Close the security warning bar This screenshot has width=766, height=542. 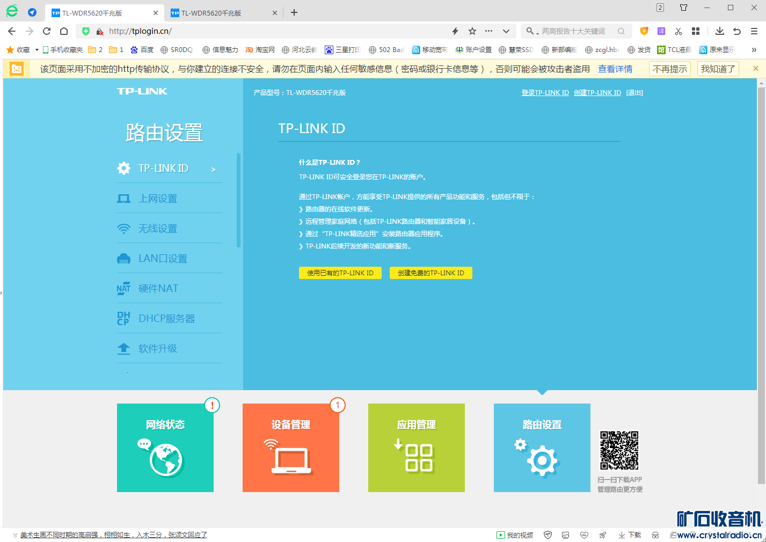click(x=755, y=69)
